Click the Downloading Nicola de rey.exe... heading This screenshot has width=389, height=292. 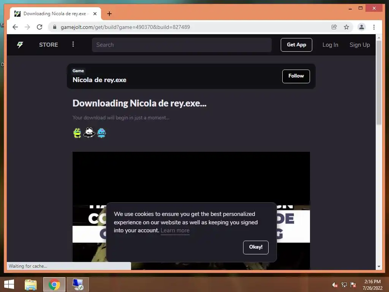click(x=139, y=103)
